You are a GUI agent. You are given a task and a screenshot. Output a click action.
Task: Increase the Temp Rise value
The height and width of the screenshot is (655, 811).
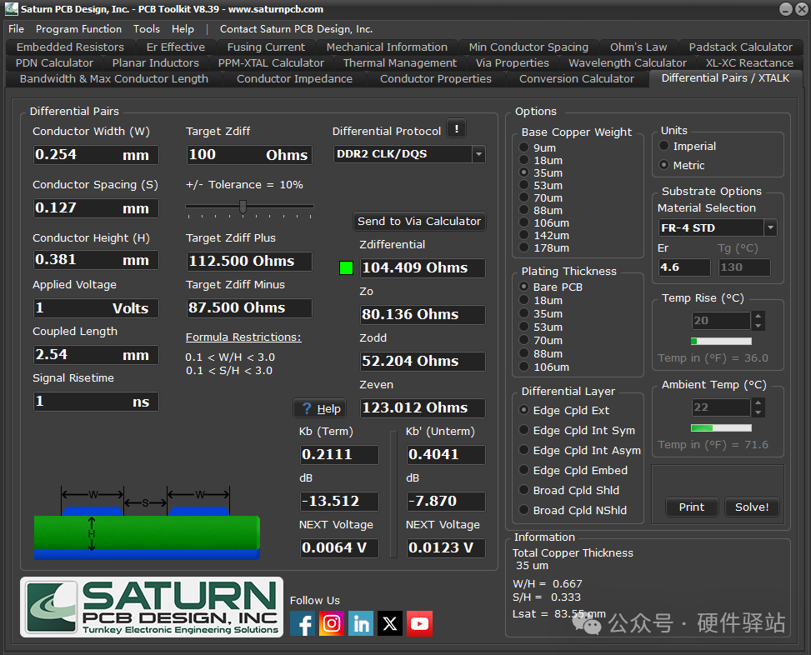pyautogui.click(x=758, y=316)
